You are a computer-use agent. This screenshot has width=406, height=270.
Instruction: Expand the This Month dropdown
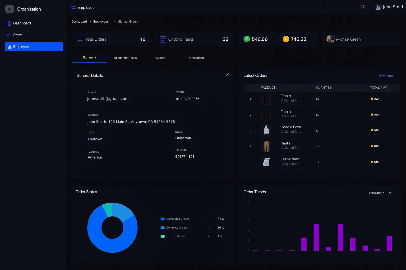tap(380, 193)
